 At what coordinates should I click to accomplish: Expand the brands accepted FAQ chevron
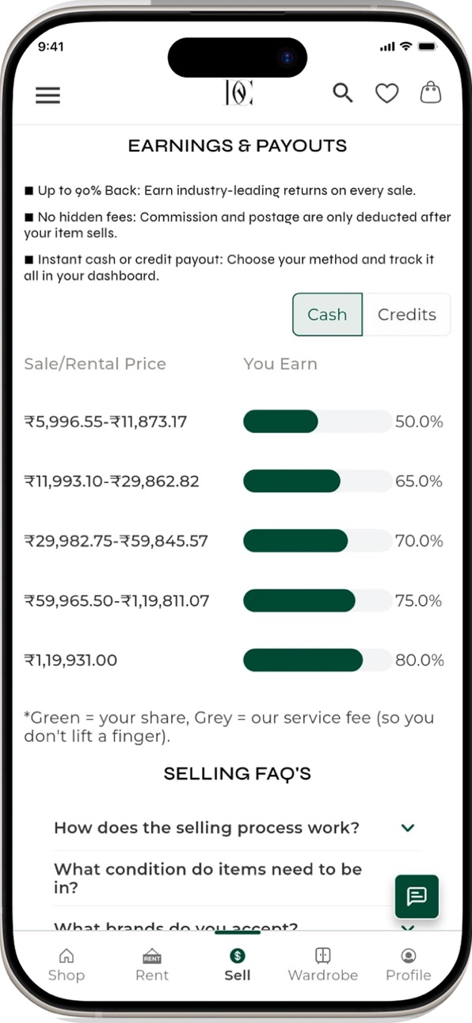point(408,927)
